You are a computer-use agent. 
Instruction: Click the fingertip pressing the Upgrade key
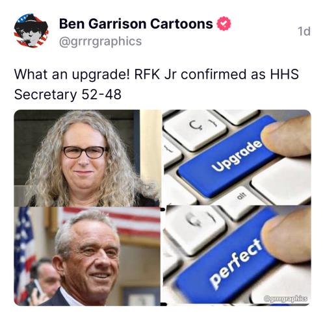pos(286,136)
